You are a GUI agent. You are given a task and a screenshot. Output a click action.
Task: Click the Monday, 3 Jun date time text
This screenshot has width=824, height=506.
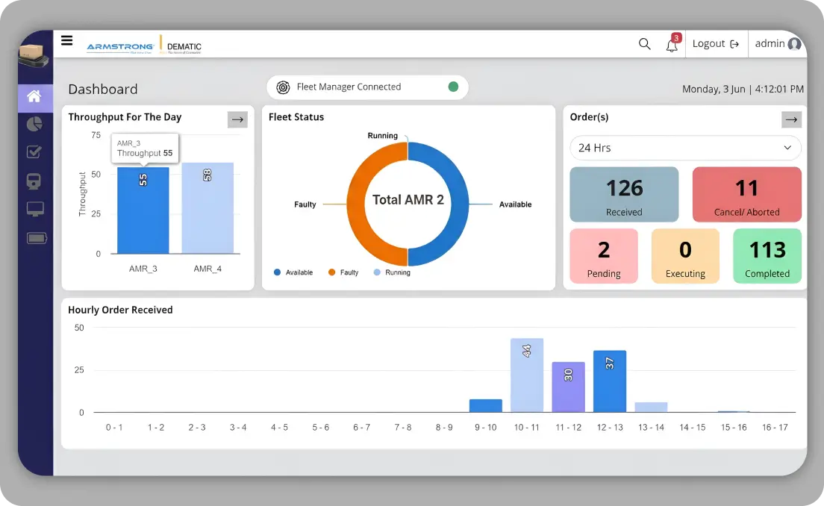coord(743,90)
